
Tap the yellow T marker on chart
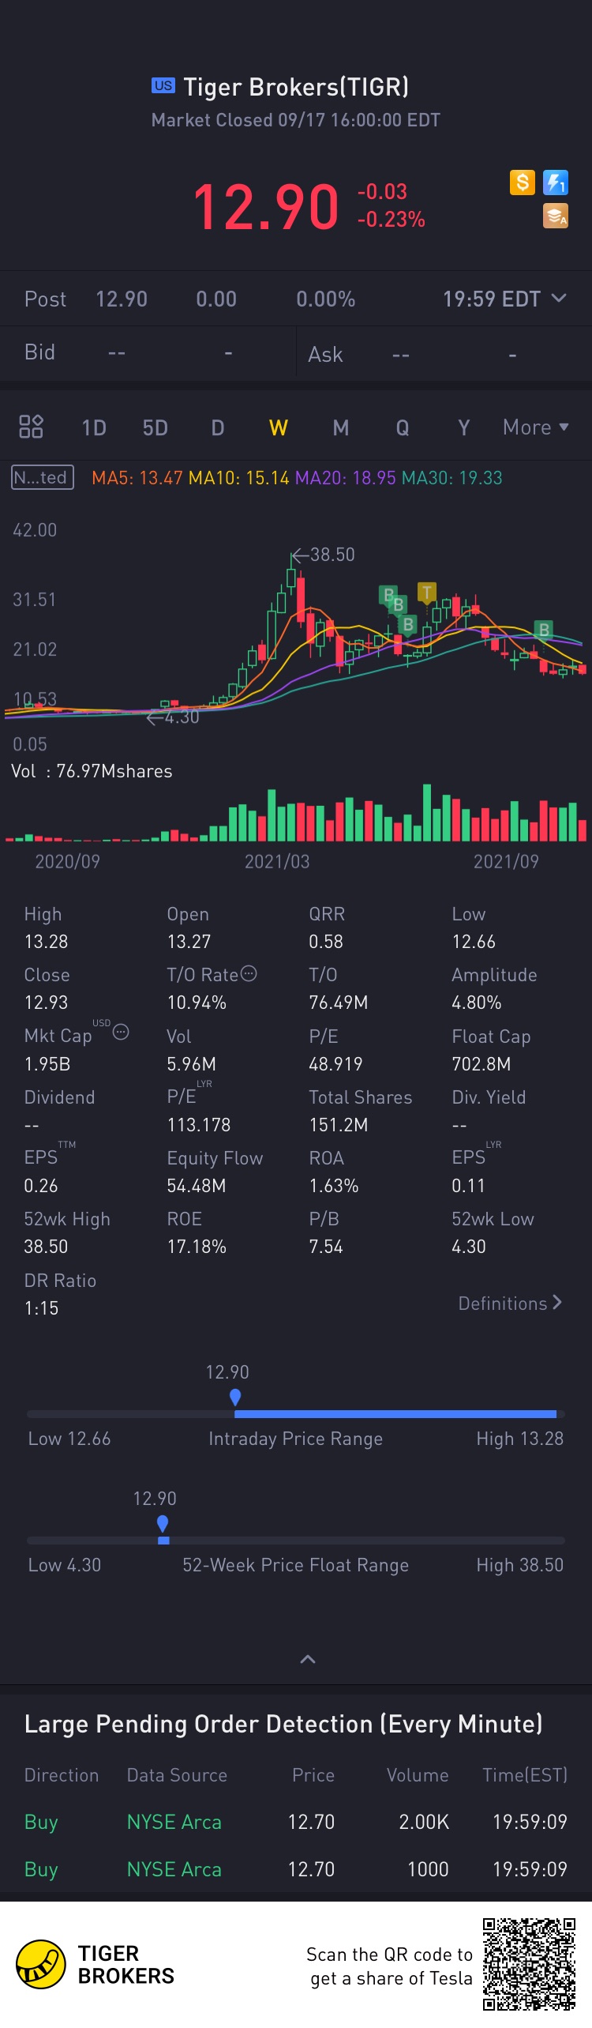[427, 593]
